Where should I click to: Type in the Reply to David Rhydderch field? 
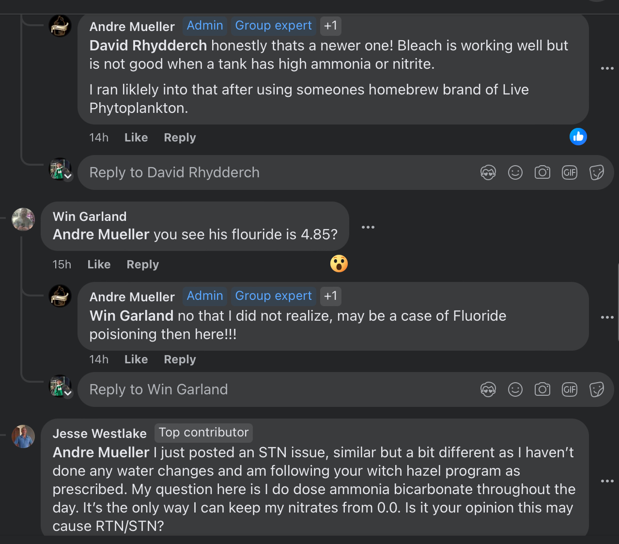271,172
